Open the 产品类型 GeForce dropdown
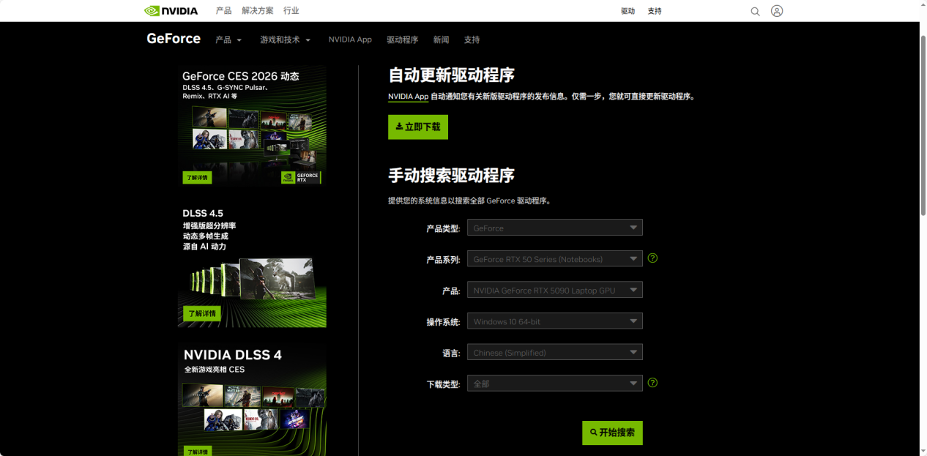Screen dimensions: 927x456 (x=554, y=227)
